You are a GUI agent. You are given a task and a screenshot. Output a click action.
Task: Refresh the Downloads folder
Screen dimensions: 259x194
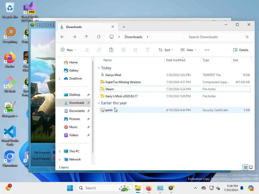(99, 37)
